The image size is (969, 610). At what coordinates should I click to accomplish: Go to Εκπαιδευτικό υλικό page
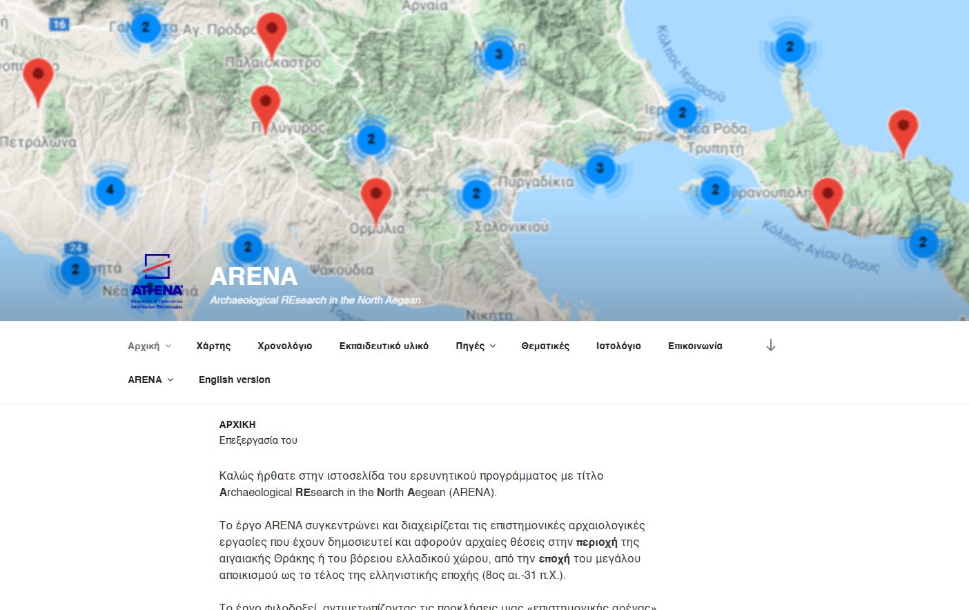(x=384, y=346)
